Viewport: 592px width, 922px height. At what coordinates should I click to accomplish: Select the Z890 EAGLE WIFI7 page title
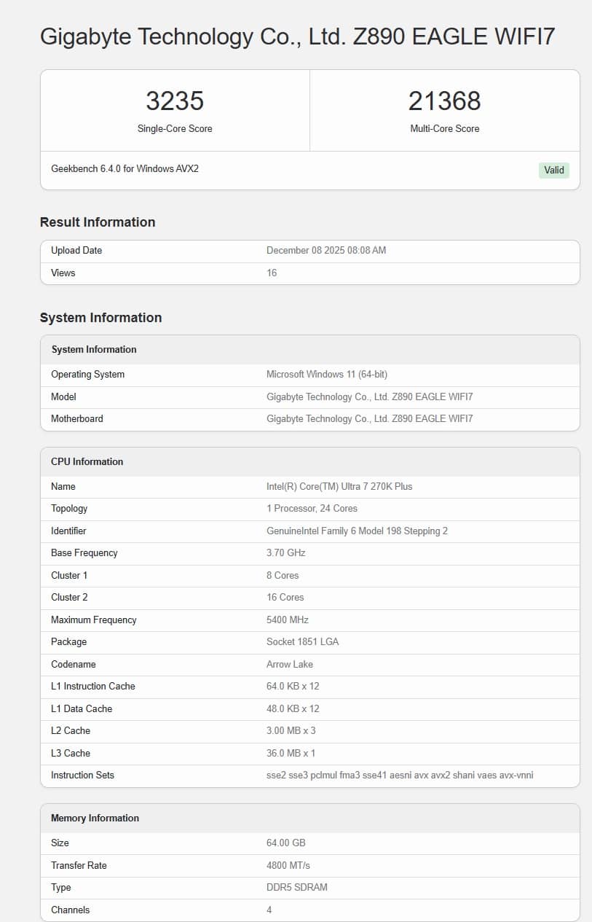297,36
